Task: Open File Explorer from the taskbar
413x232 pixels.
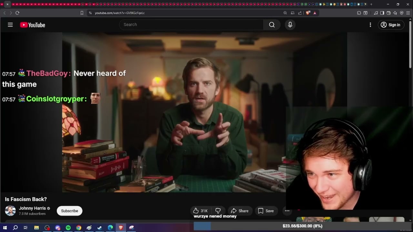Action: pos(36,227)
